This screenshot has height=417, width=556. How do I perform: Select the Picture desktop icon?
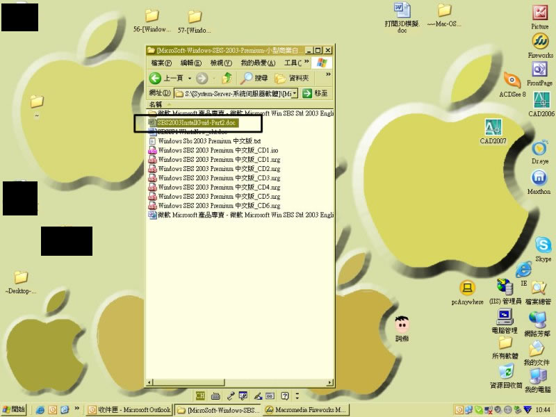(x=540, y=17)
